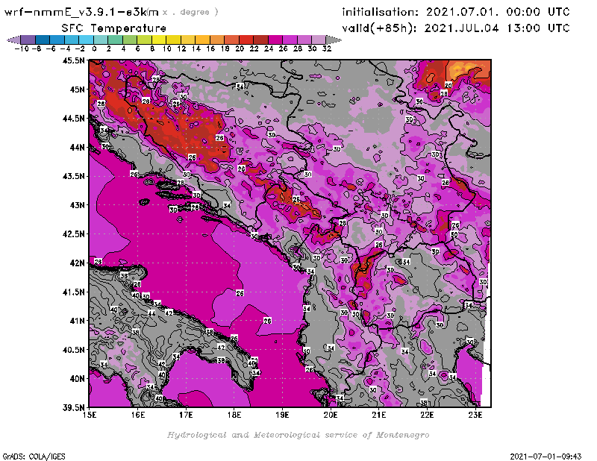
Task: Select the light blue swatch between -4 and -2
Action: point(72,40)
